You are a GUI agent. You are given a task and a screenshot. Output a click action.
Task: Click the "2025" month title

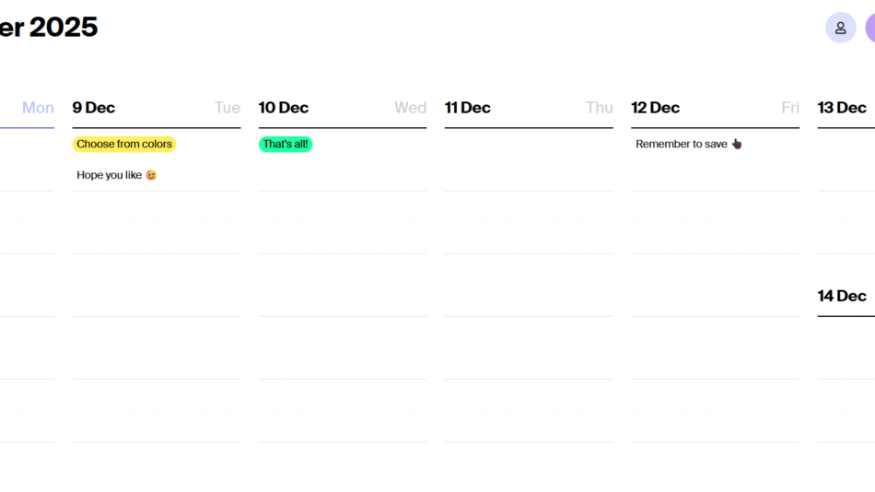click(x=63, y=28)
